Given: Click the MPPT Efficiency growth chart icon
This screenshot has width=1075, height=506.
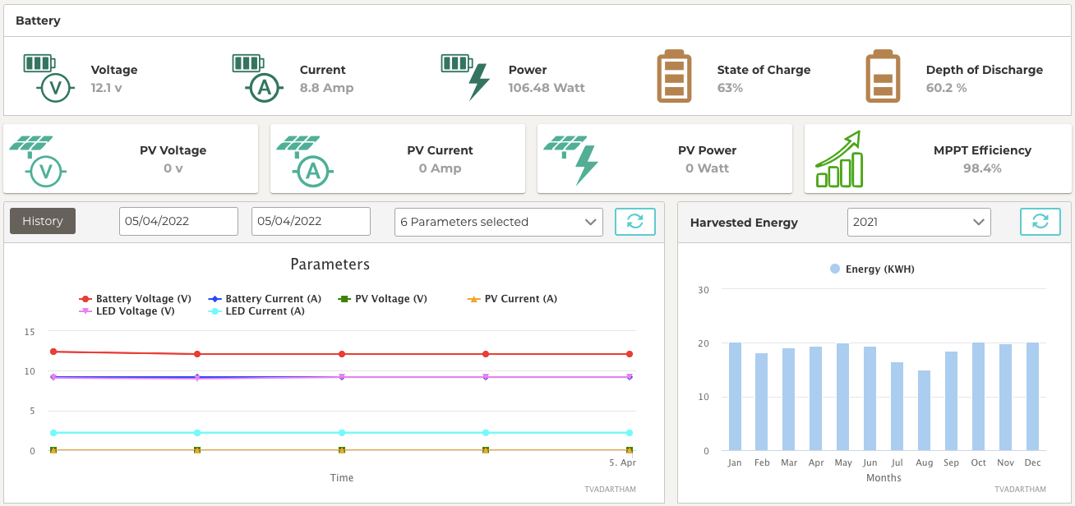Looking at the screenshot, I should click(x=839, y=159).
